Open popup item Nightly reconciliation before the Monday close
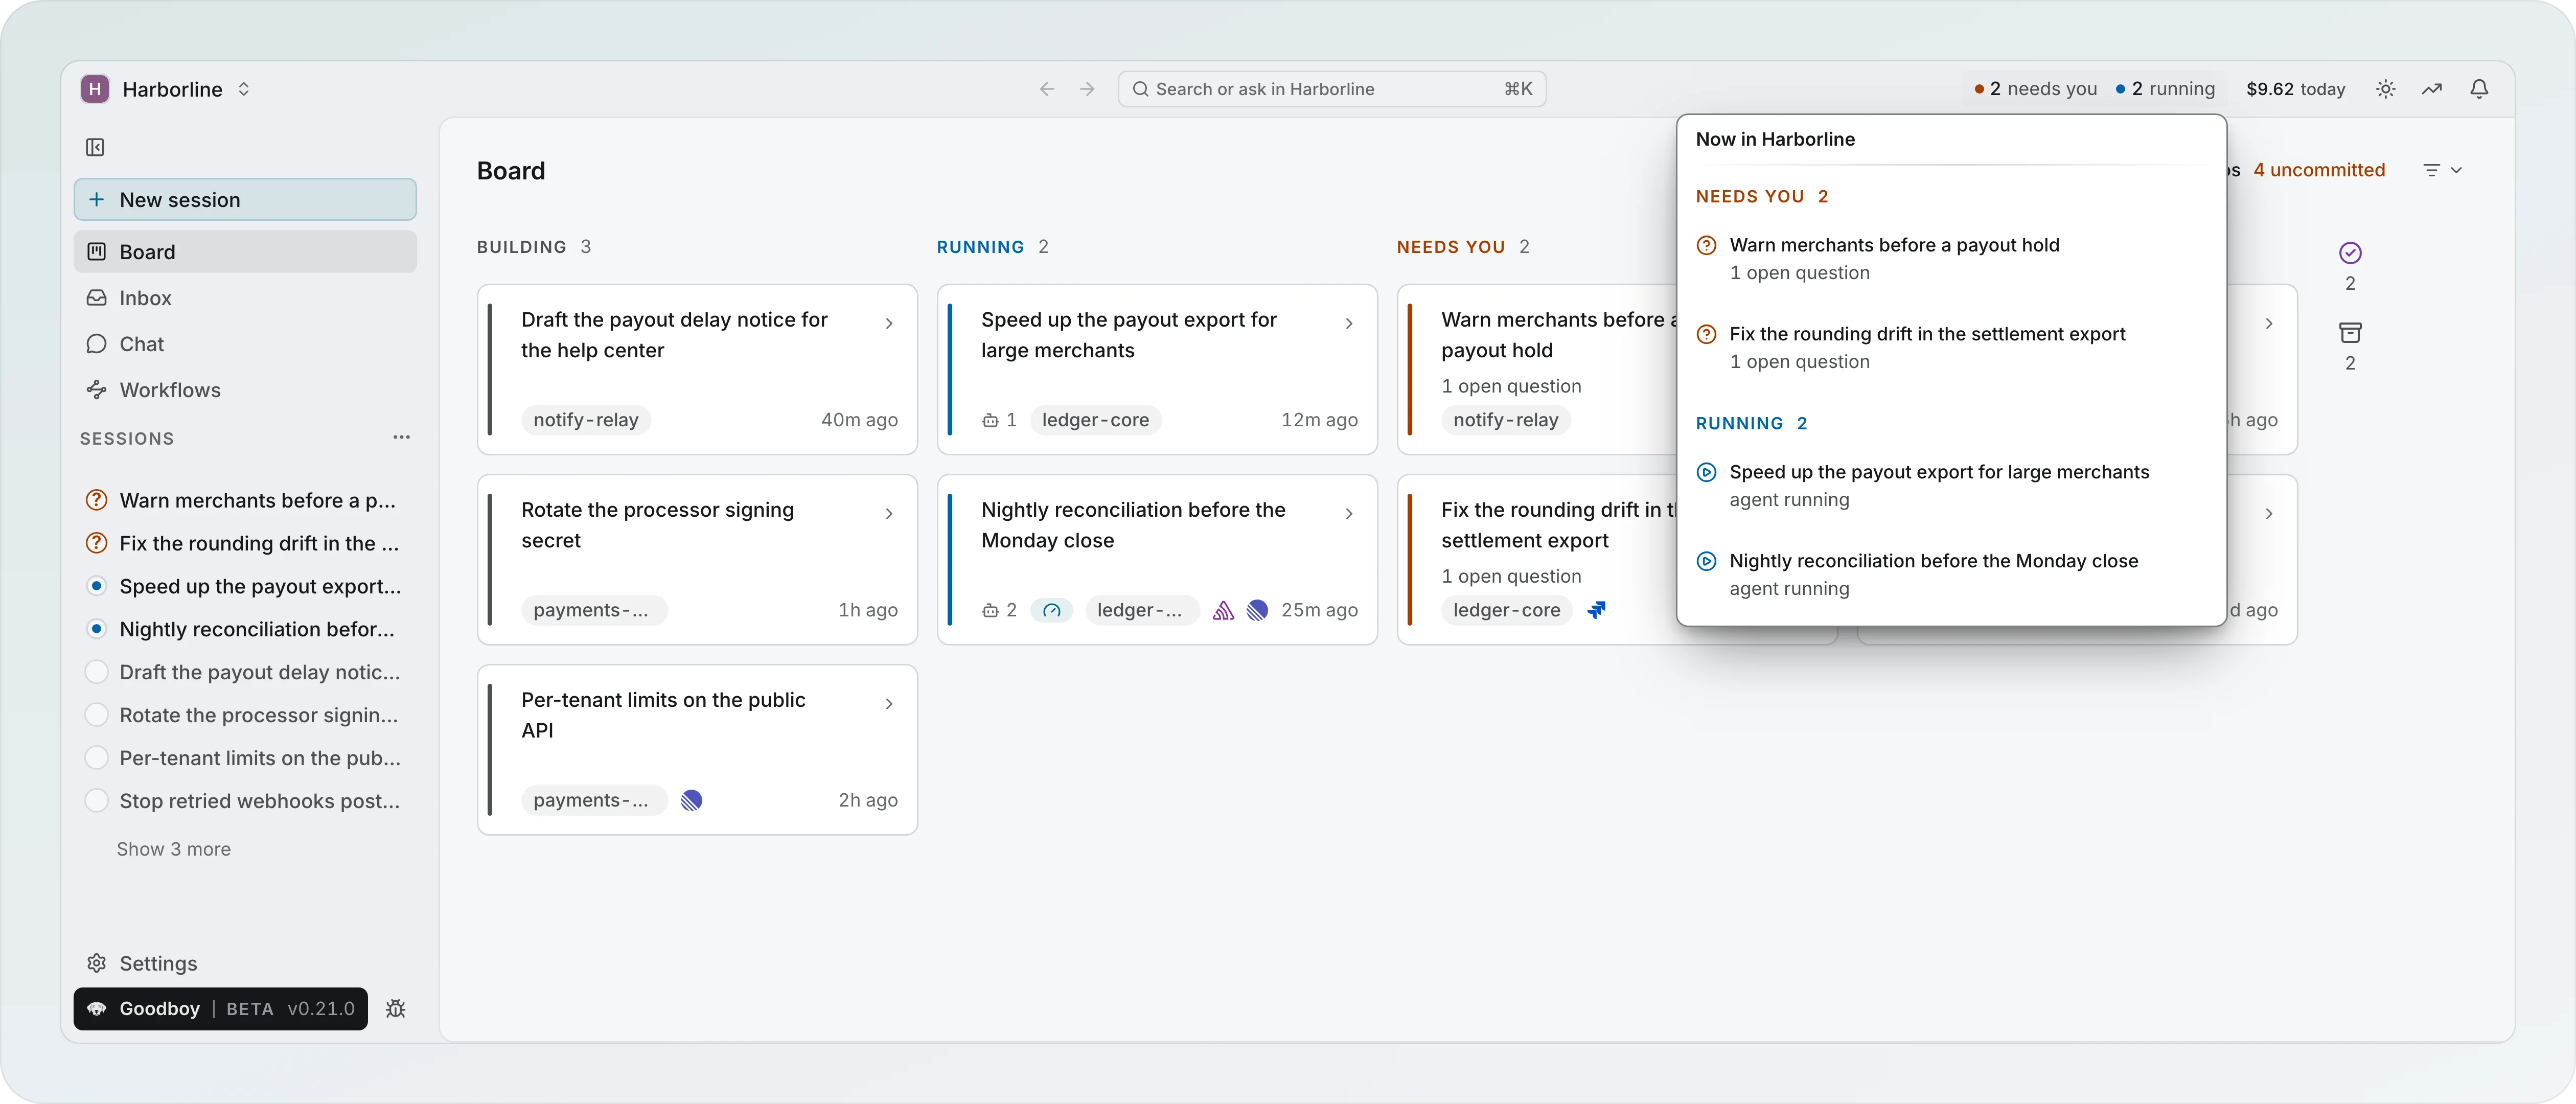Screen dimensions: 2576x1104 pyautogui.click(x=1951, y=574)
